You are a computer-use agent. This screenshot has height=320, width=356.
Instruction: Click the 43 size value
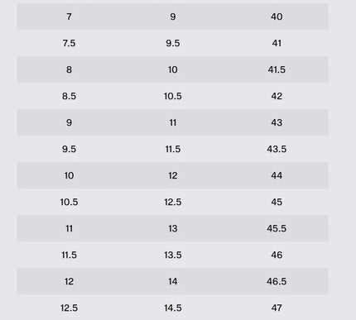click(x=277, y=122)
